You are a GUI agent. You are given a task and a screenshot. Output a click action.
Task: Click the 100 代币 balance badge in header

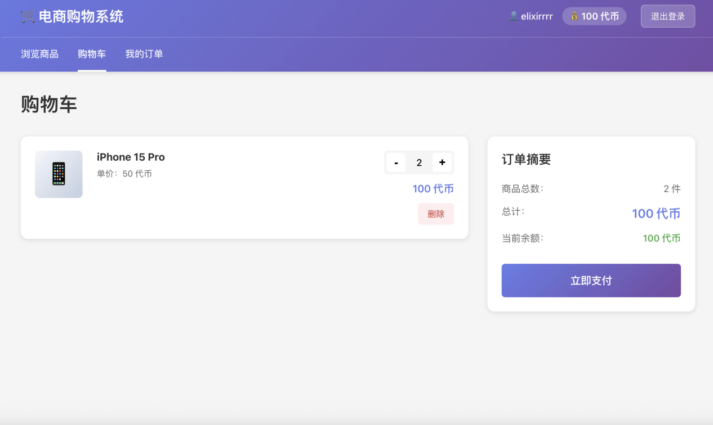594,16
